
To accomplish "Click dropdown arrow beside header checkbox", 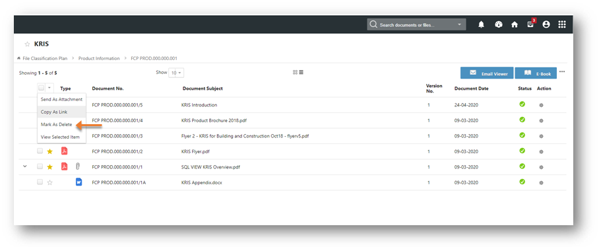I will [x=49, y=88].
